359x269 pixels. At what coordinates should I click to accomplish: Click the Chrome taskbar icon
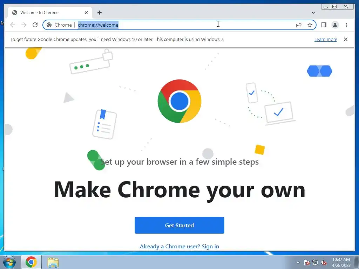(31, 262)
